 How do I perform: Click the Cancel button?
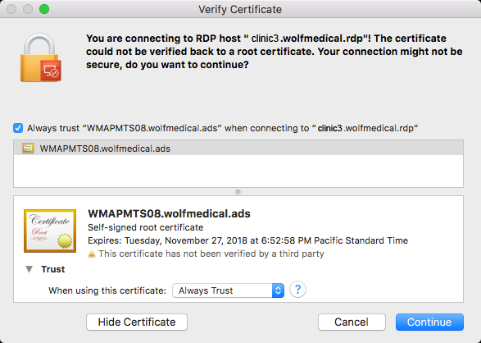tap(352, 322)
